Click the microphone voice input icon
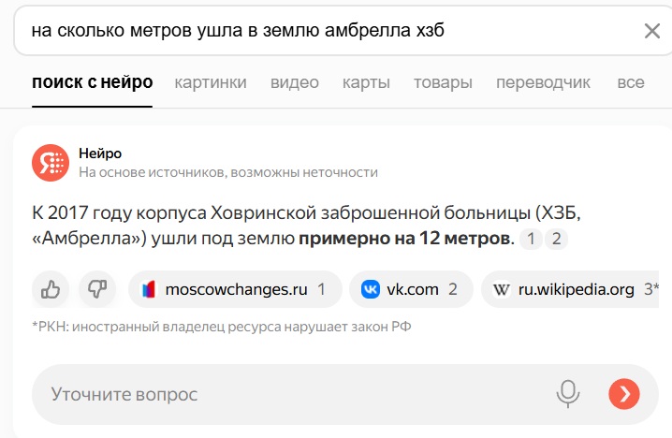 [568, 394]
